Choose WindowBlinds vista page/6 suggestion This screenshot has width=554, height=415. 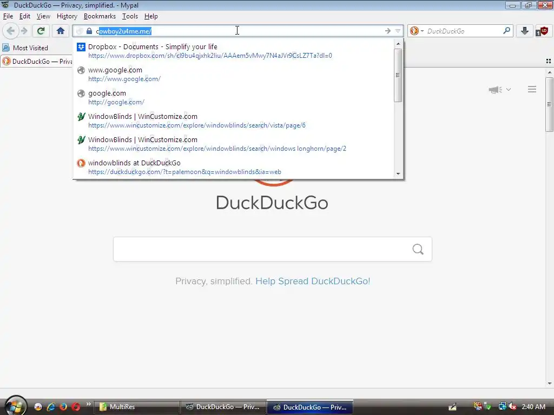(x=233, y=121)
